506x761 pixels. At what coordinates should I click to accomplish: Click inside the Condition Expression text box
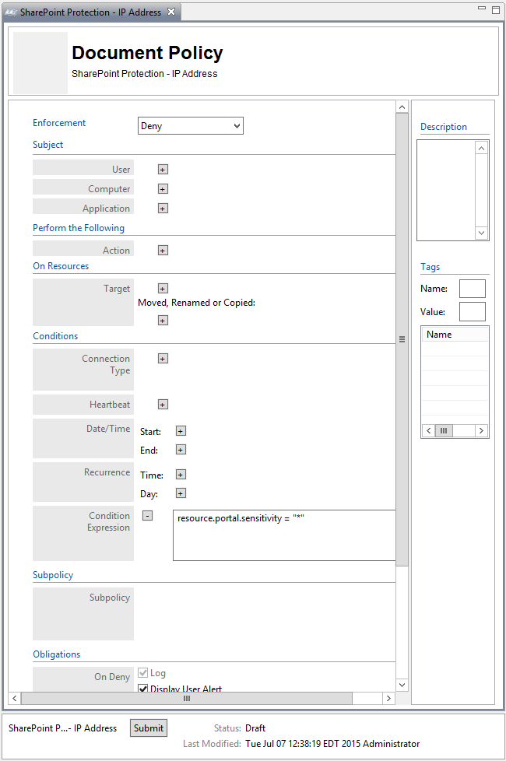(285, 535)
